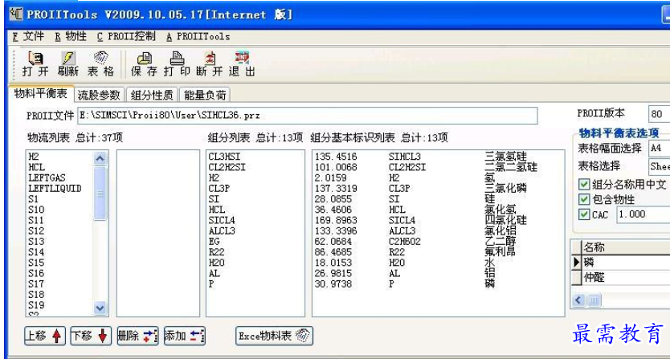Click the PROII文件 path input field

[x=308, y=116]
